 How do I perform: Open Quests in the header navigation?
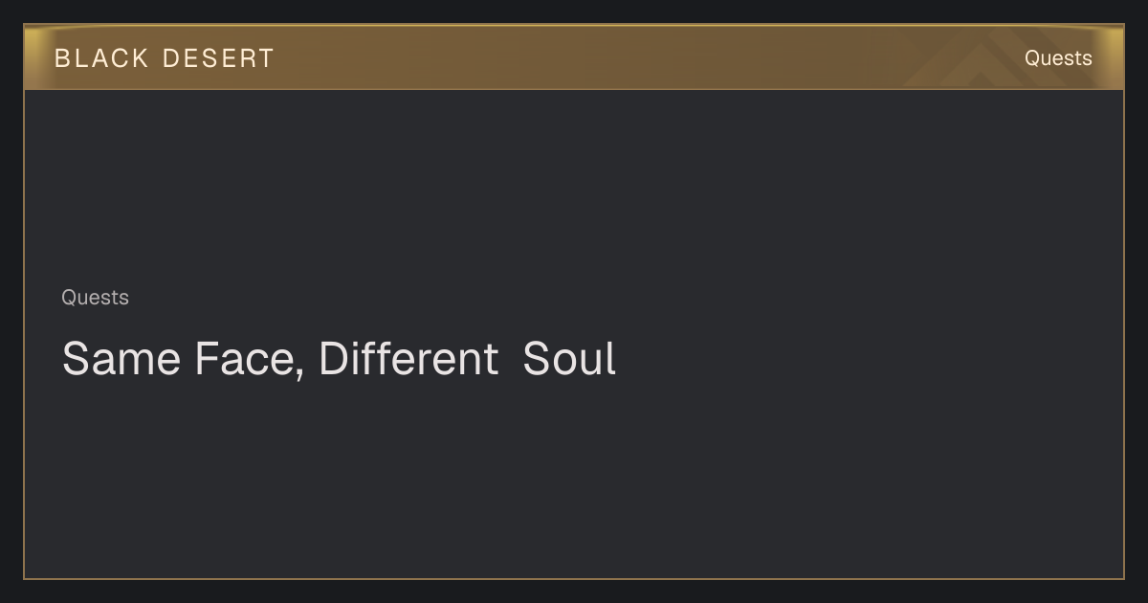1058,58
